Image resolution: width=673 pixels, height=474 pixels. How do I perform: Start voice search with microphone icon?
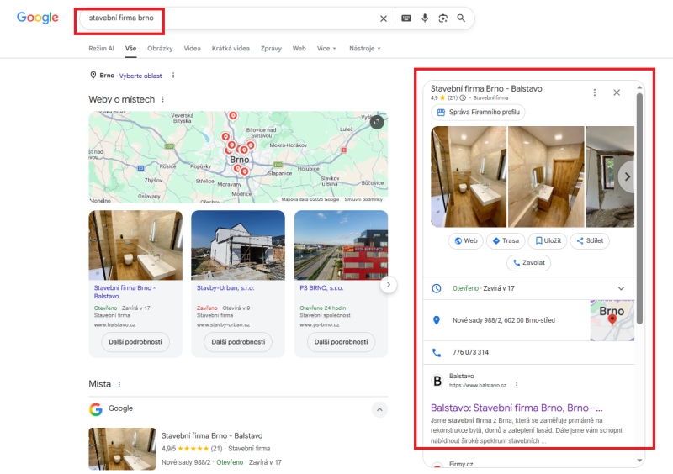[425, 18]
